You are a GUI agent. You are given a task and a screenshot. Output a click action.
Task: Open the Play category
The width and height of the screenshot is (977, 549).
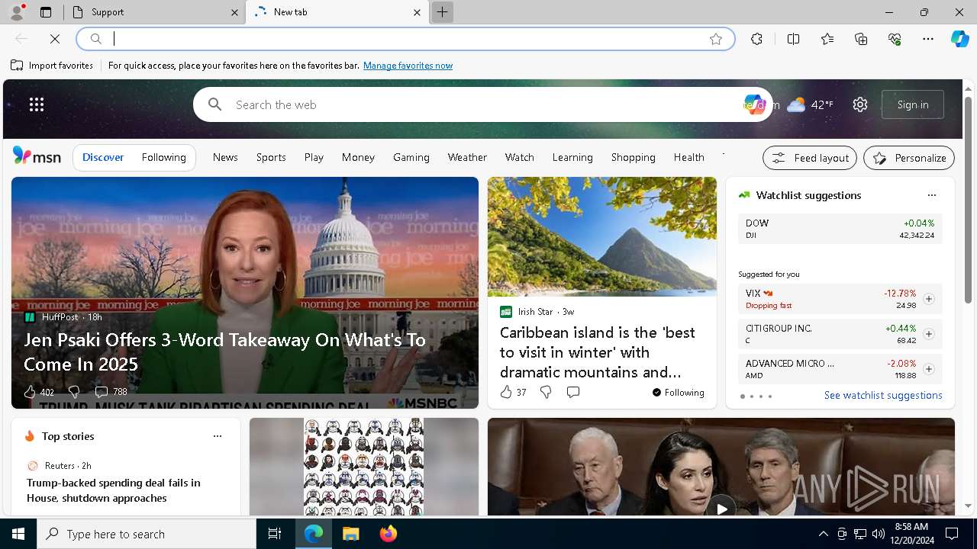[x=314, y=157]
